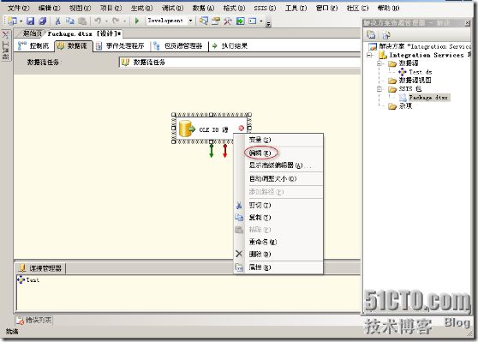Open the 编辑 (Edit) menu in menu bar

coord(50,8)
